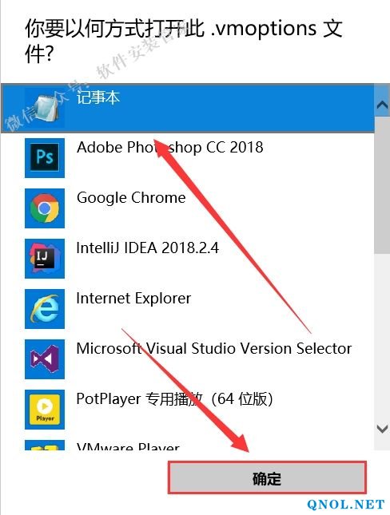Screen dimensions: 390x515
Task: Choose PotPlayer 专用播放 (64 位版) entry
Action: click(188, 410)
